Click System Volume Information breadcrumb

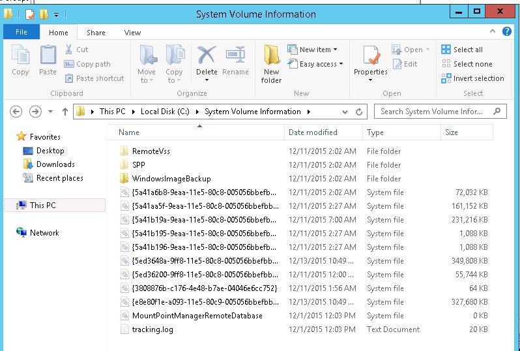253,112
